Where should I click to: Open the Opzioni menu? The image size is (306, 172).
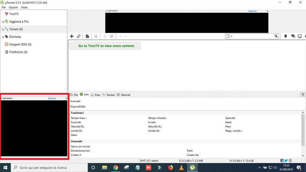tap(13, 7)
